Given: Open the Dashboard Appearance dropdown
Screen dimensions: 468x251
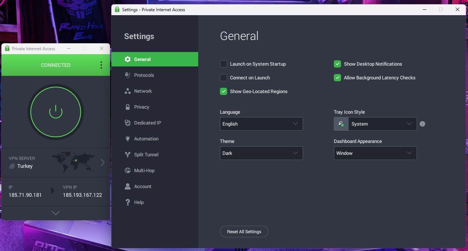Looking at the screenshot, I should [x=375, y=153].
